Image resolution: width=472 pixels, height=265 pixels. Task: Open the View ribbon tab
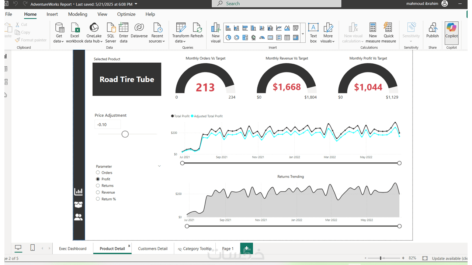(x=103, y=14)
